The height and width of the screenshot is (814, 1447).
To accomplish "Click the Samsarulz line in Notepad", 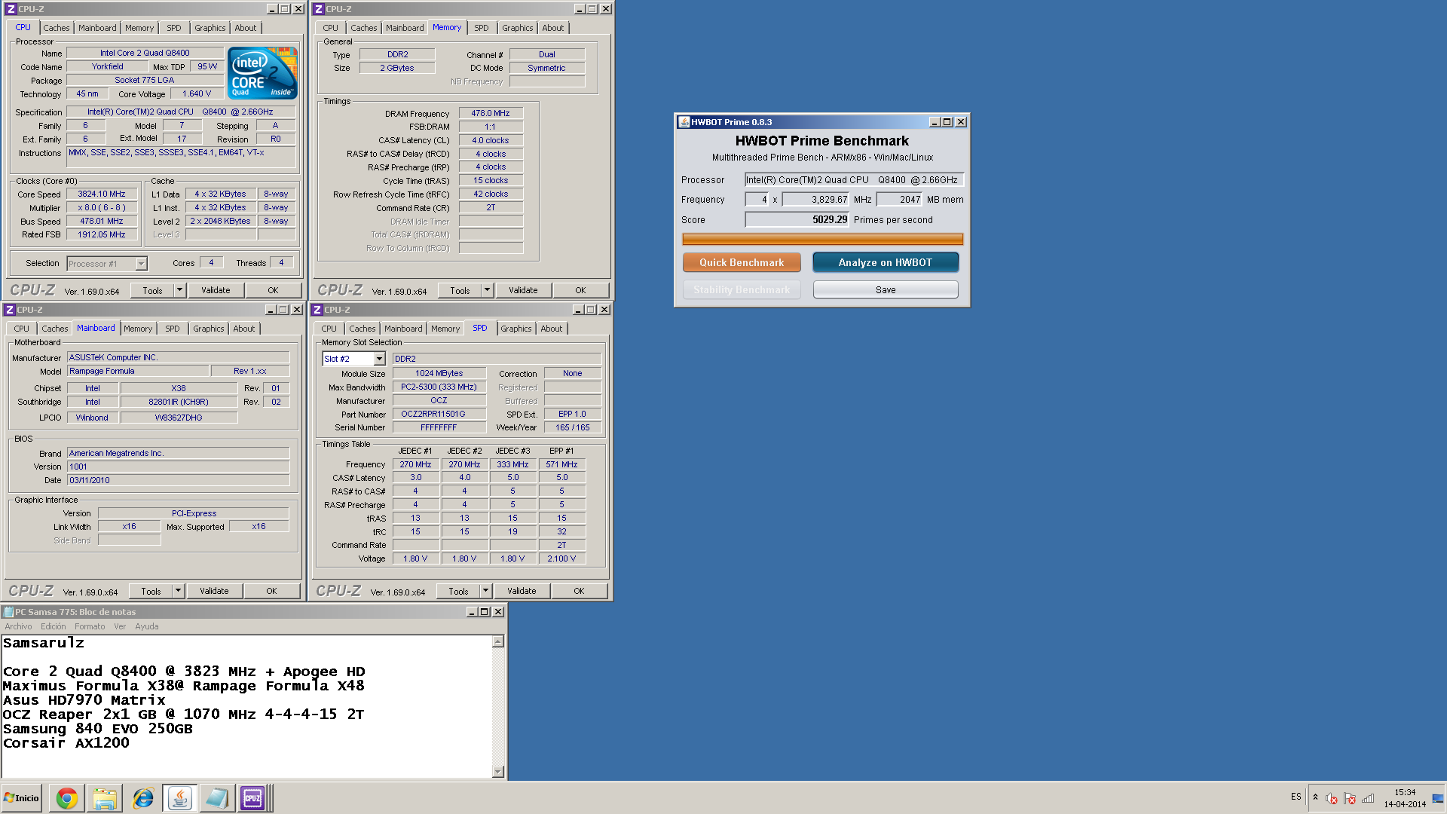I will 43,643.
